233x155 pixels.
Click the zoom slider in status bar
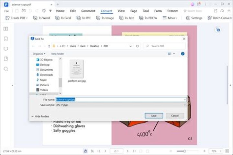(184, 151)
